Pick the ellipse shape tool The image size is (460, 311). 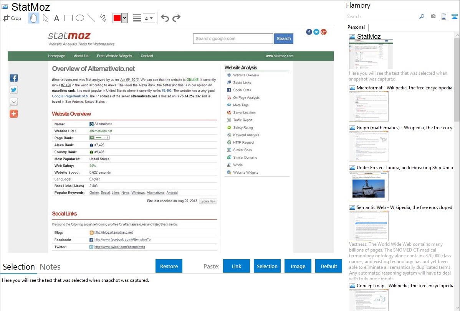pos(80,18)
